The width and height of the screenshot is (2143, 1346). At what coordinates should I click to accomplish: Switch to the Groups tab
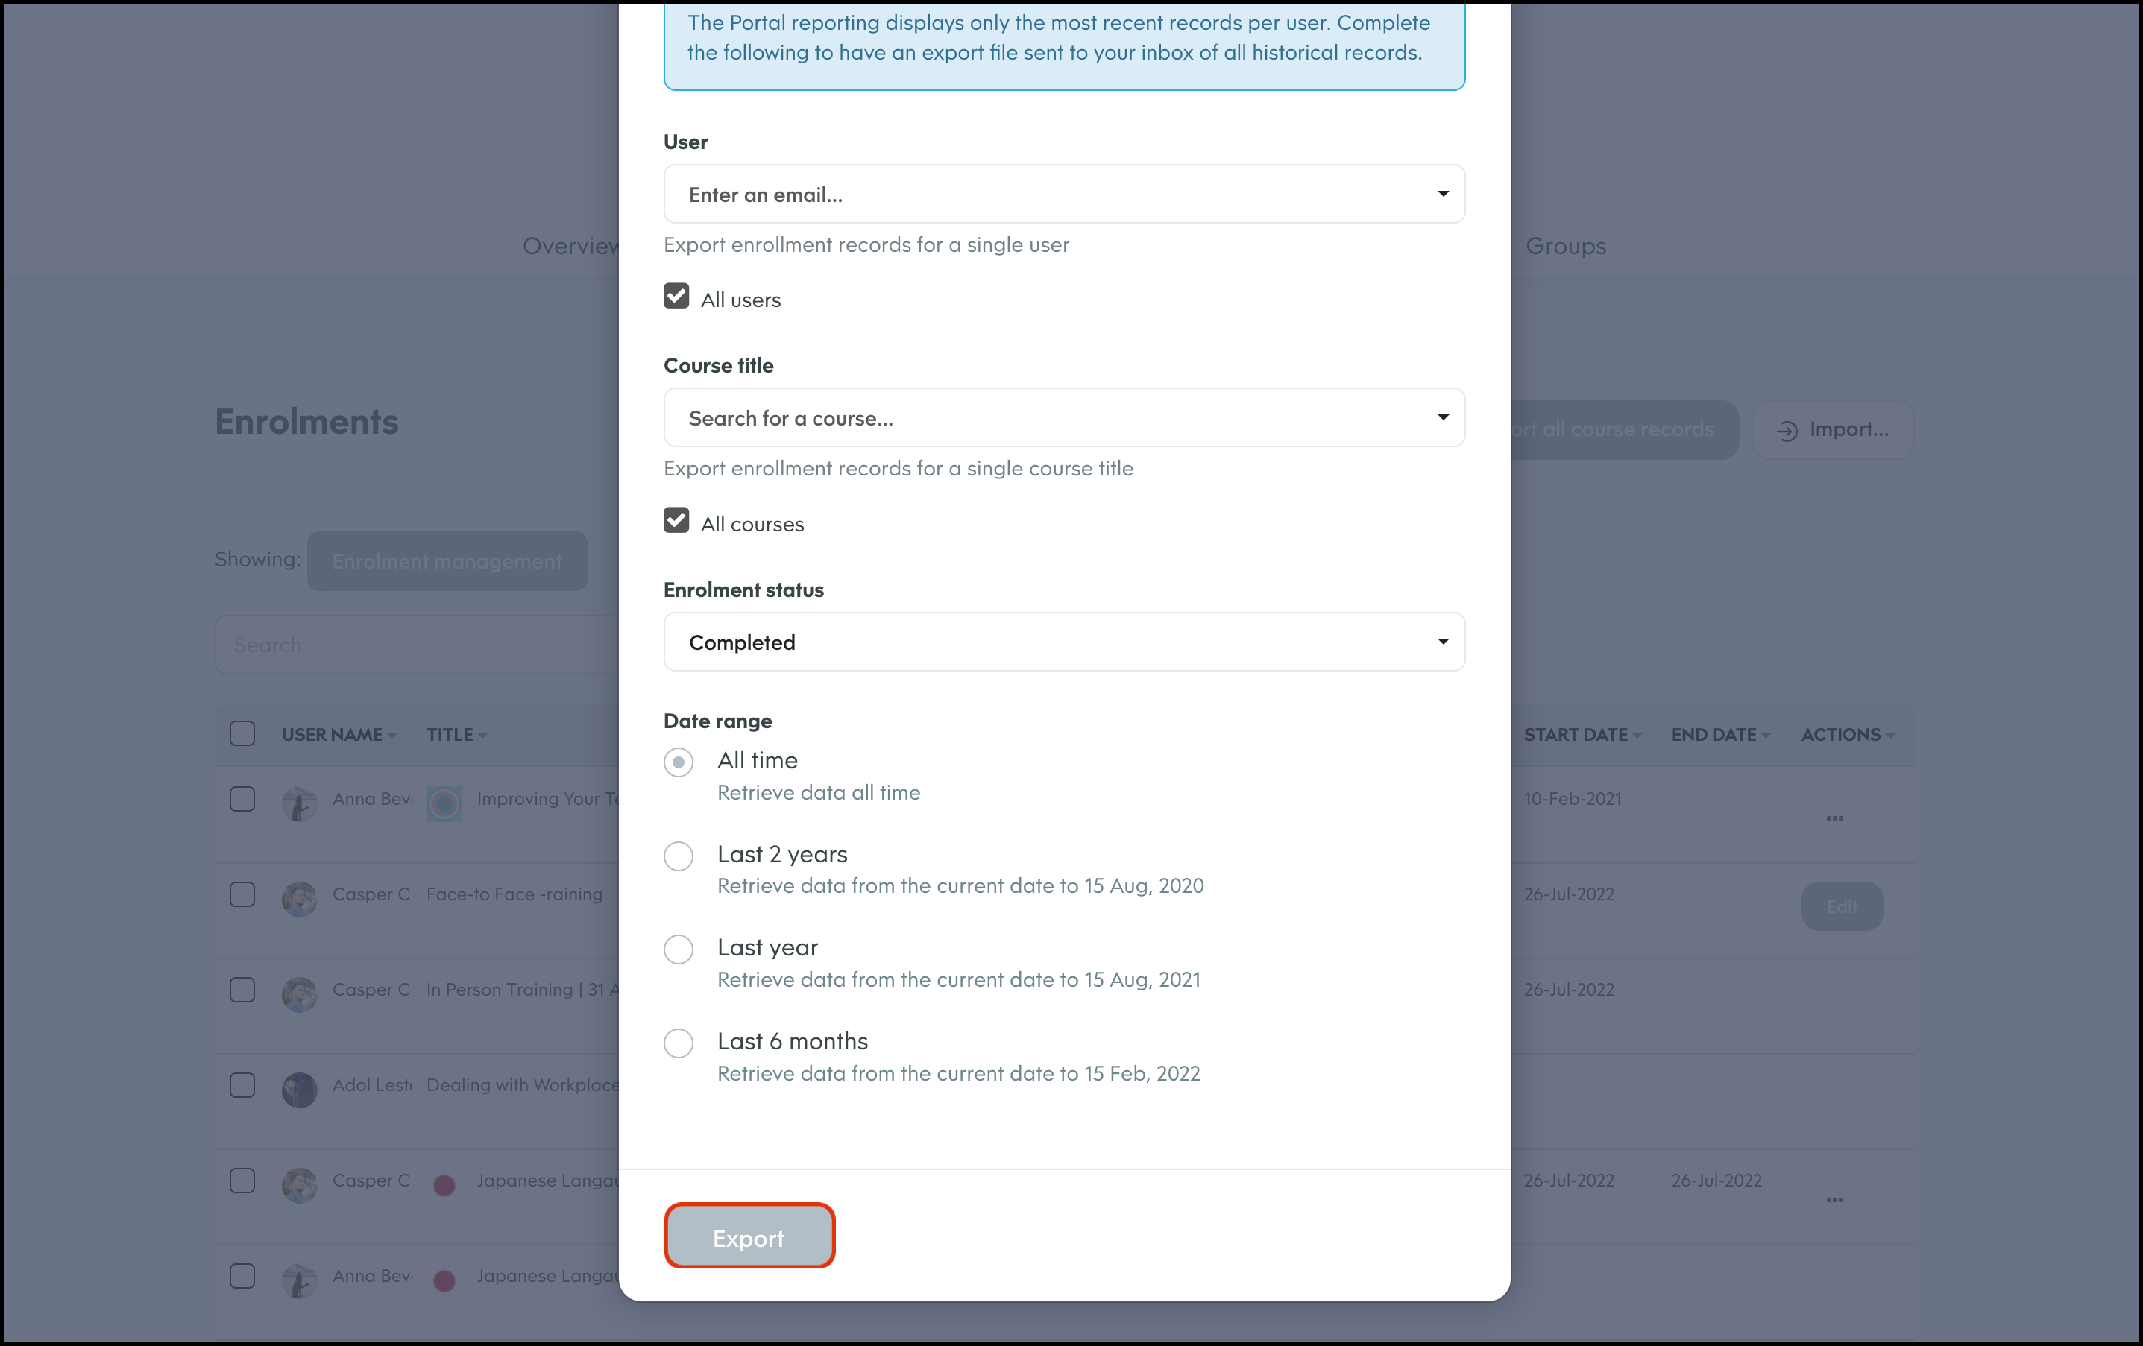point(1565,247)
